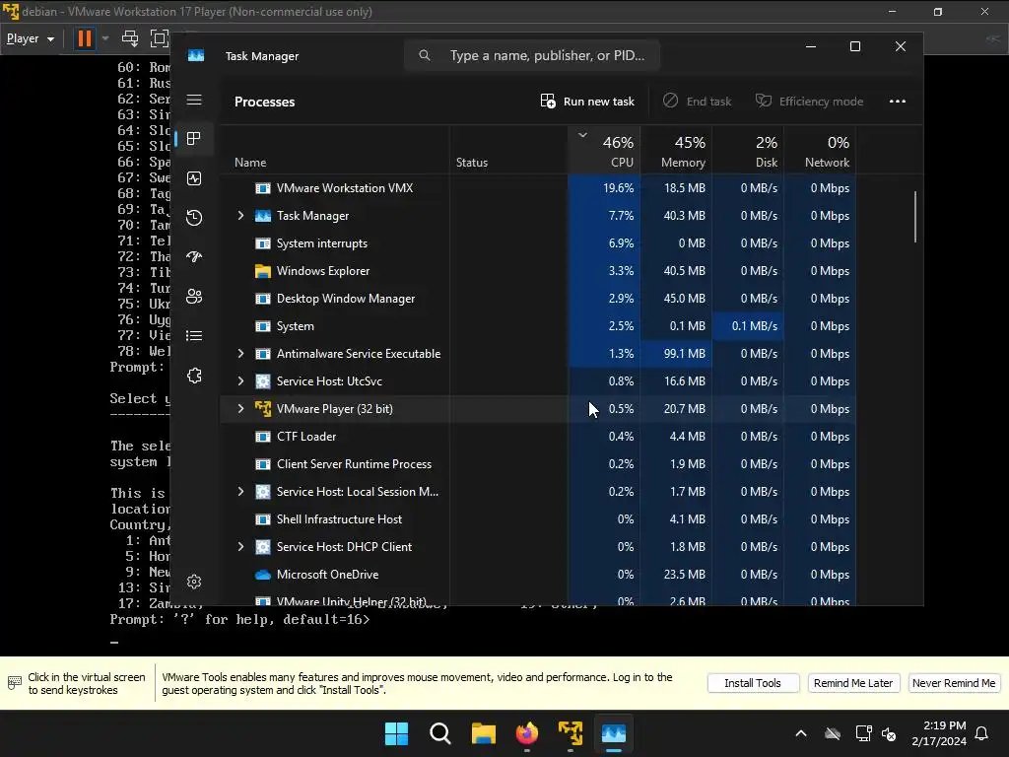This screenshot has width=1009, height=757.
Task: Select VMware Workstation VMX process row
Action: [538, 188]
